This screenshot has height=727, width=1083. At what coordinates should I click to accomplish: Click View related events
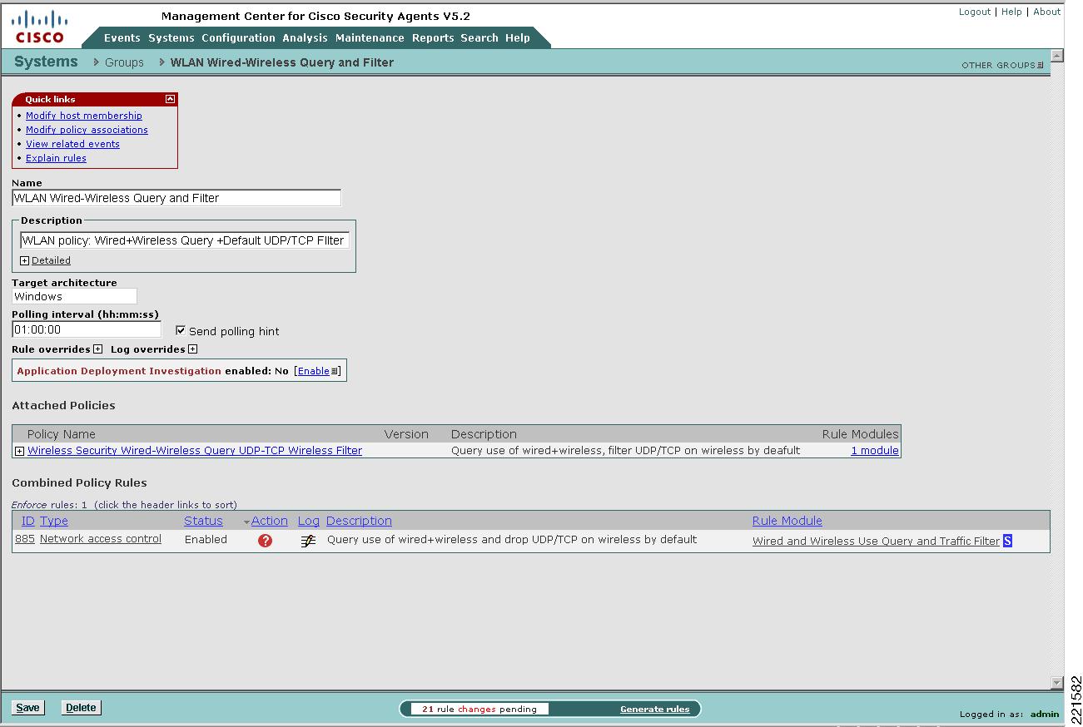tap(72, 144)
